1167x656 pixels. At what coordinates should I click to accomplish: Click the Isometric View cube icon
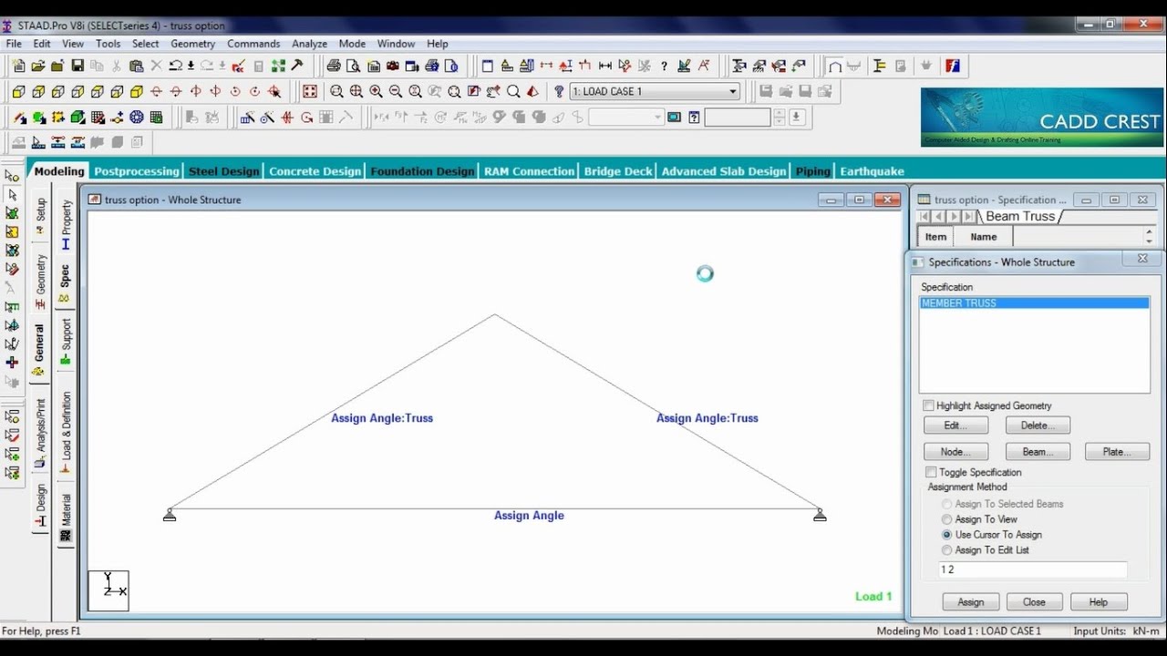coord(137,91)
